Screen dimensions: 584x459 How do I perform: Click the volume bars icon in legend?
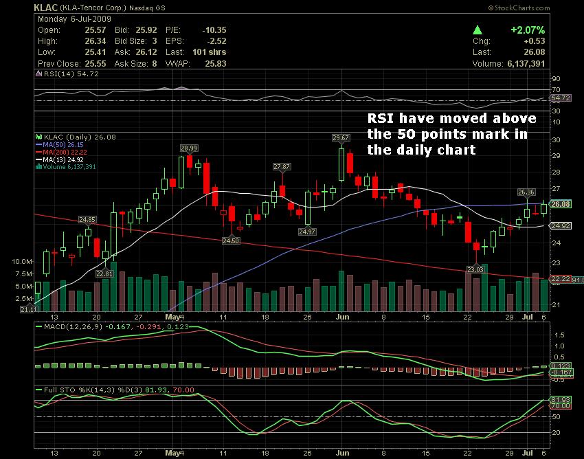38,166
